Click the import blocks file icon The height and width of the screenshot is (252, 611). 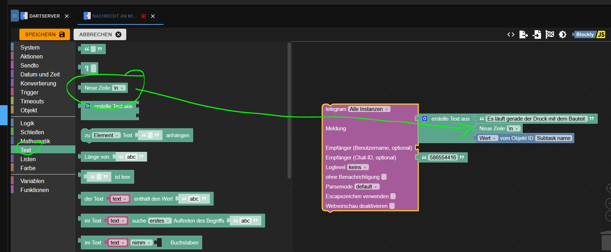537,34
